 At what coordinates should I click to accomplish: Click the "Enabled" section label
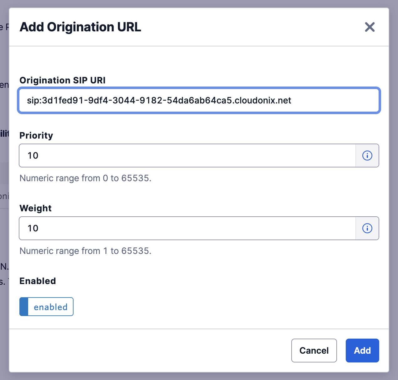(x=38, y=281)
